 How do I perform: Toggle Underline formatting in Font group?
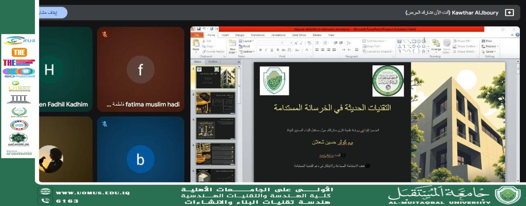click(271, 49)
